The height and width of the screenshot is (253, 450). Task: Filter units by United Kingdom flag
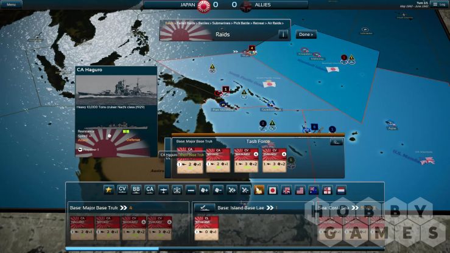click(x=286, y=190)
